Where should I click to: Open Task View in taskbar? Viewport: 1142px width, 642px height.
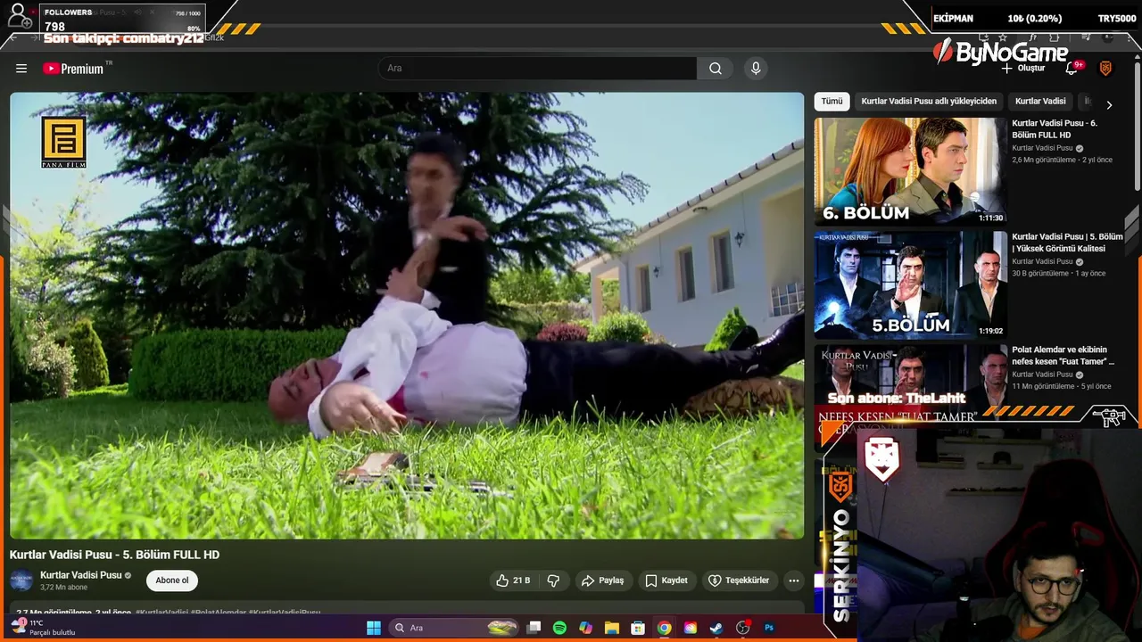click(534, 628)
